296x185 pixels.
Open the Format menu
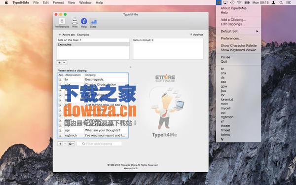[58, 2]
